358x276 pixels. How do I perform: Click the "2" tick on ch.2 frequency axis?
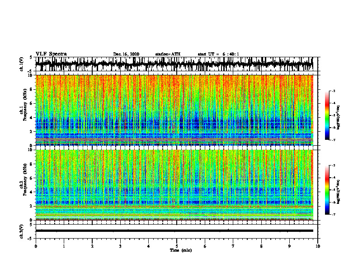pyautogui.click(x=32, y=206)
